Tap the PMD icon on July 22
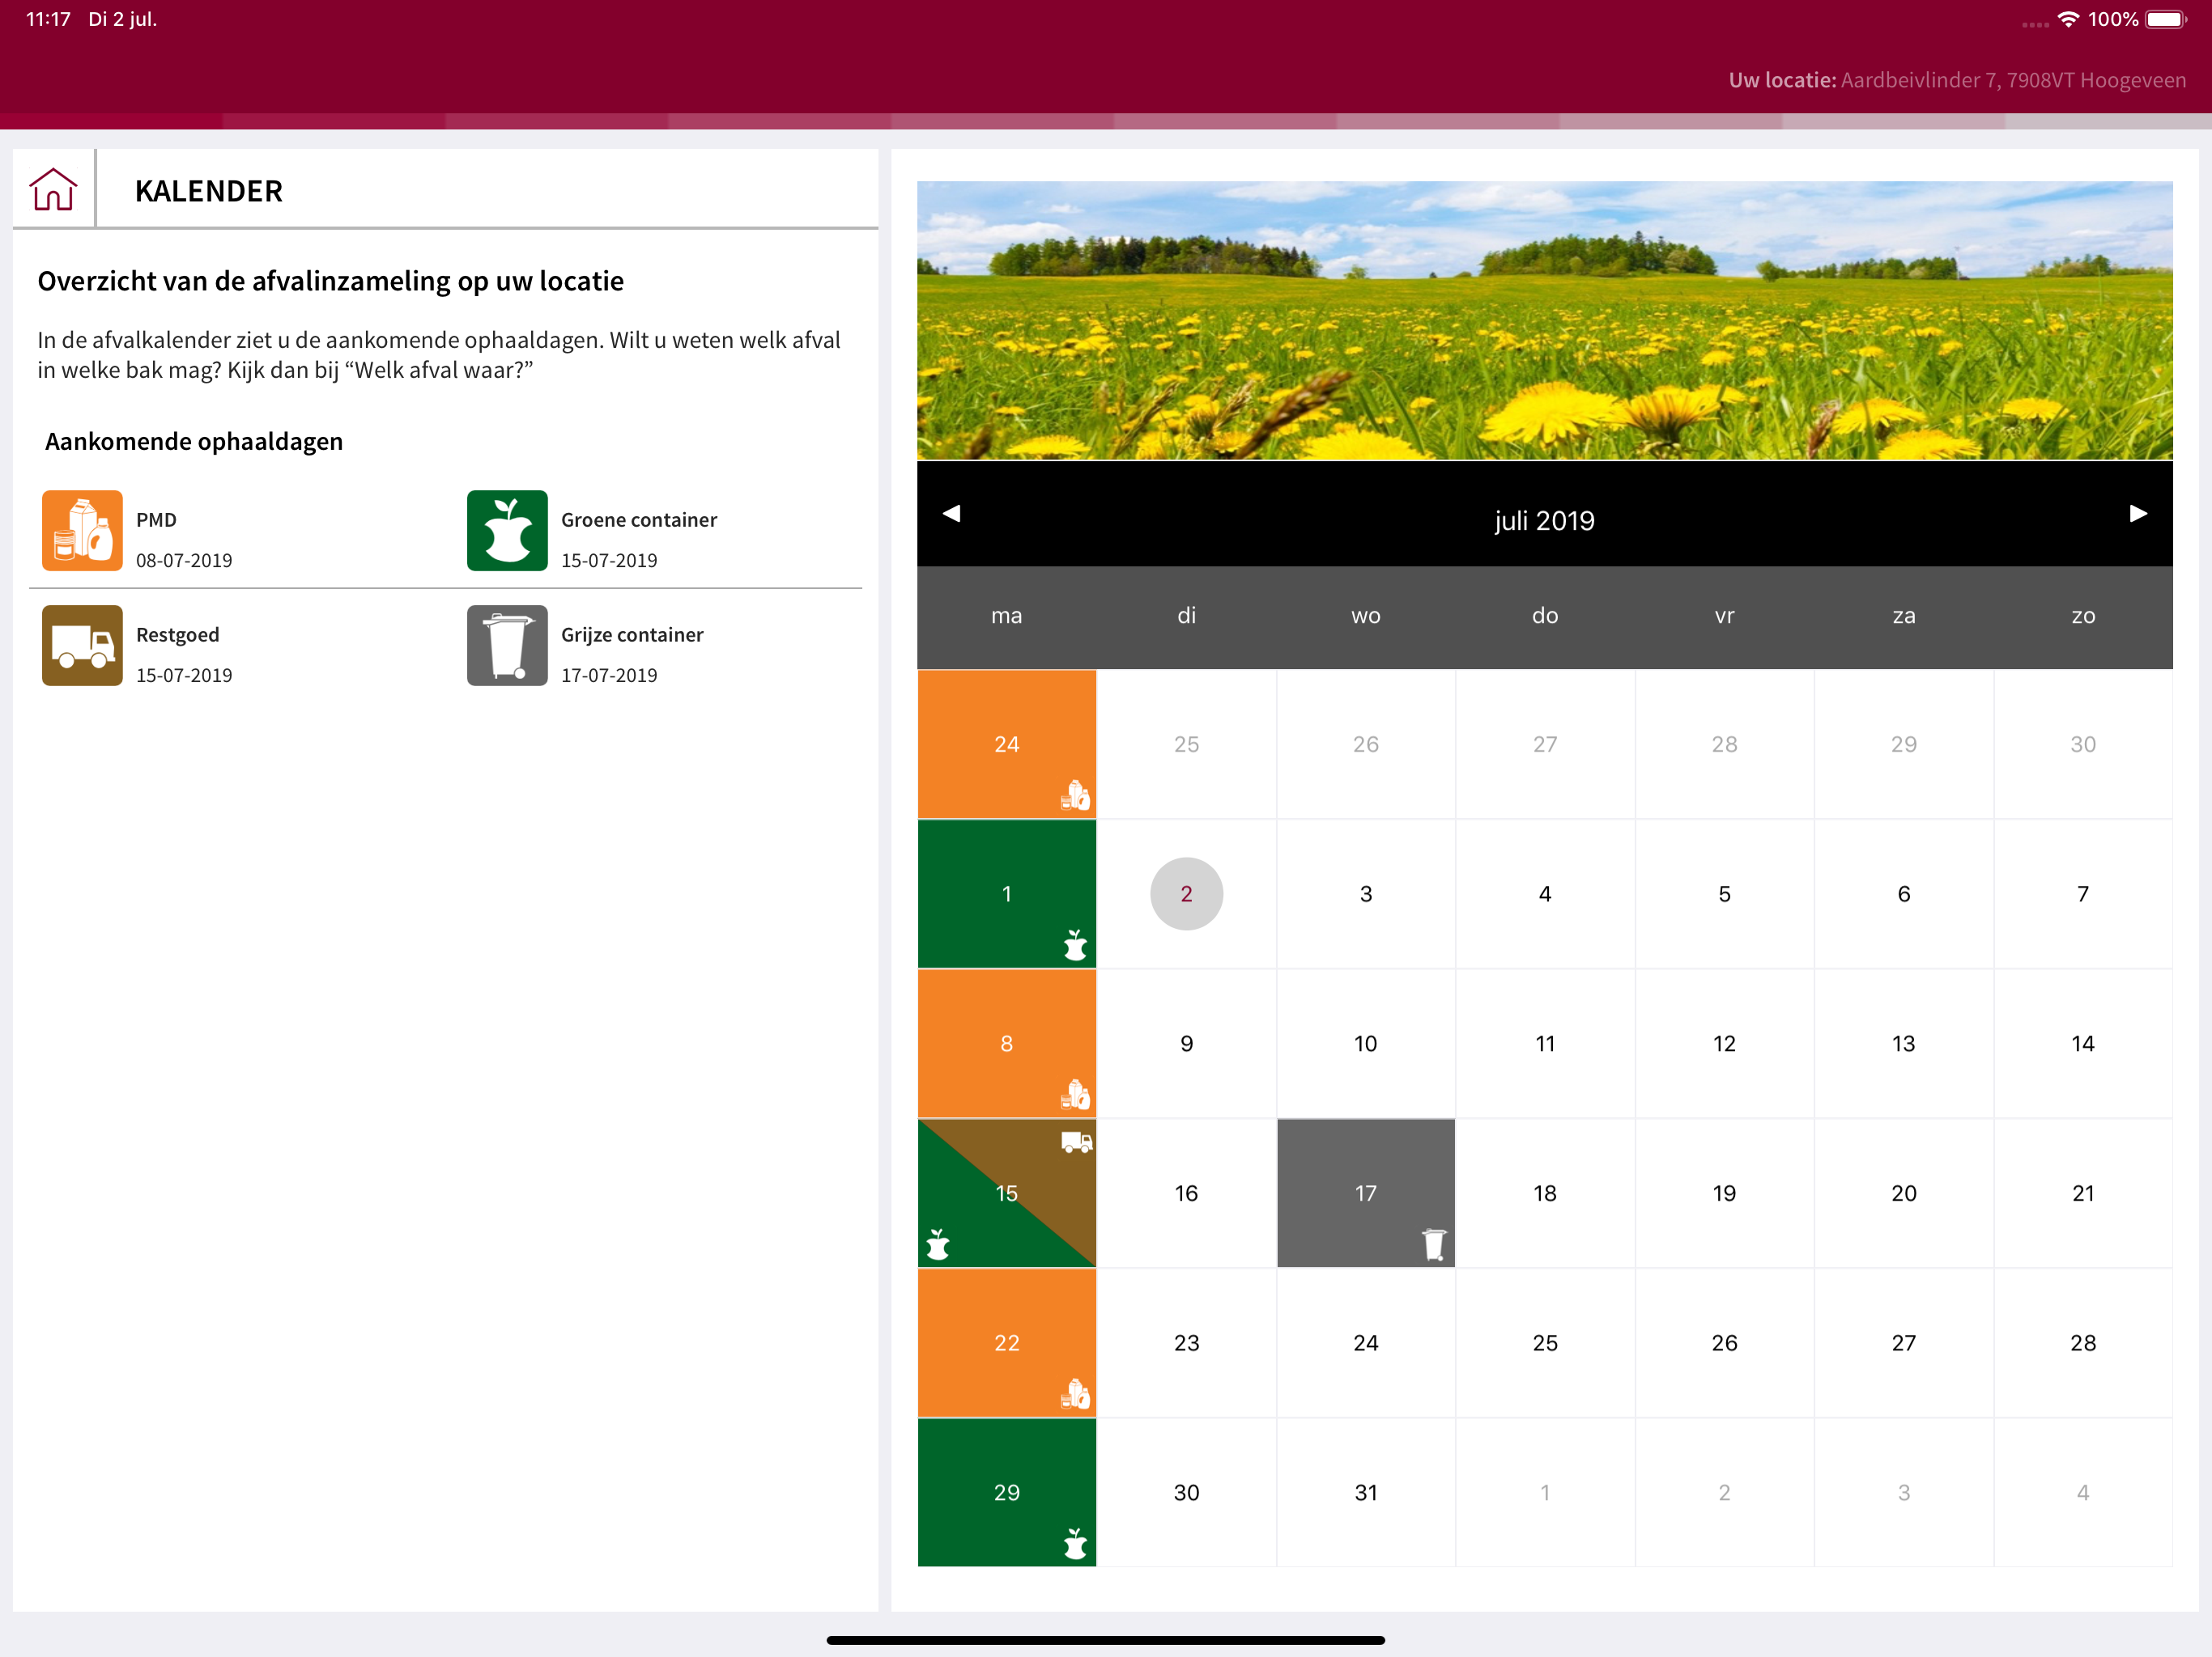 coord(1075,1394)
